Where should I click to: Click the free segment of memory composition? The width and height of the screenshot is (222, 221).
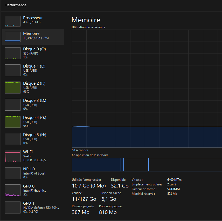pos(185,165)
